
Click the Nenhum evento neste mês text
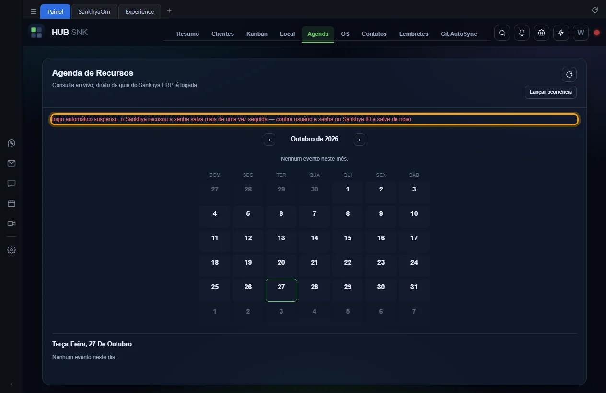[x=315, y=159]
